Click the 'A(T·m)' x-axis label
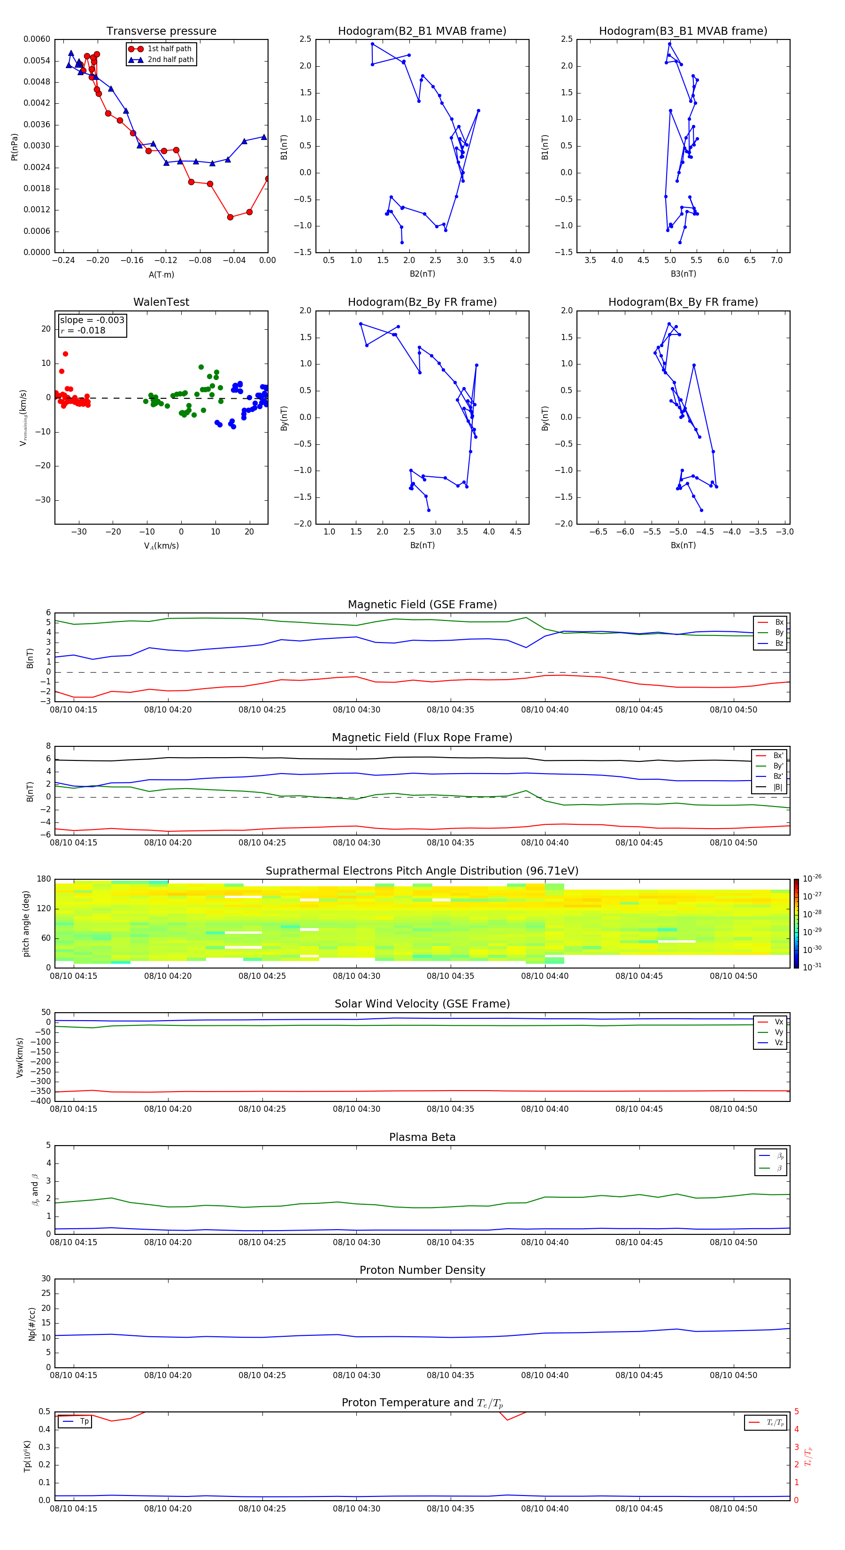The image size is (845, 1550). point(161,274)
